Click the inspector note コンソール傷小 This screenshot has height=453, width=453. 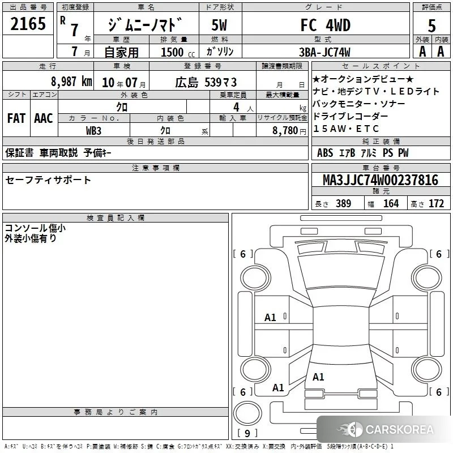[x=35, y=228]
